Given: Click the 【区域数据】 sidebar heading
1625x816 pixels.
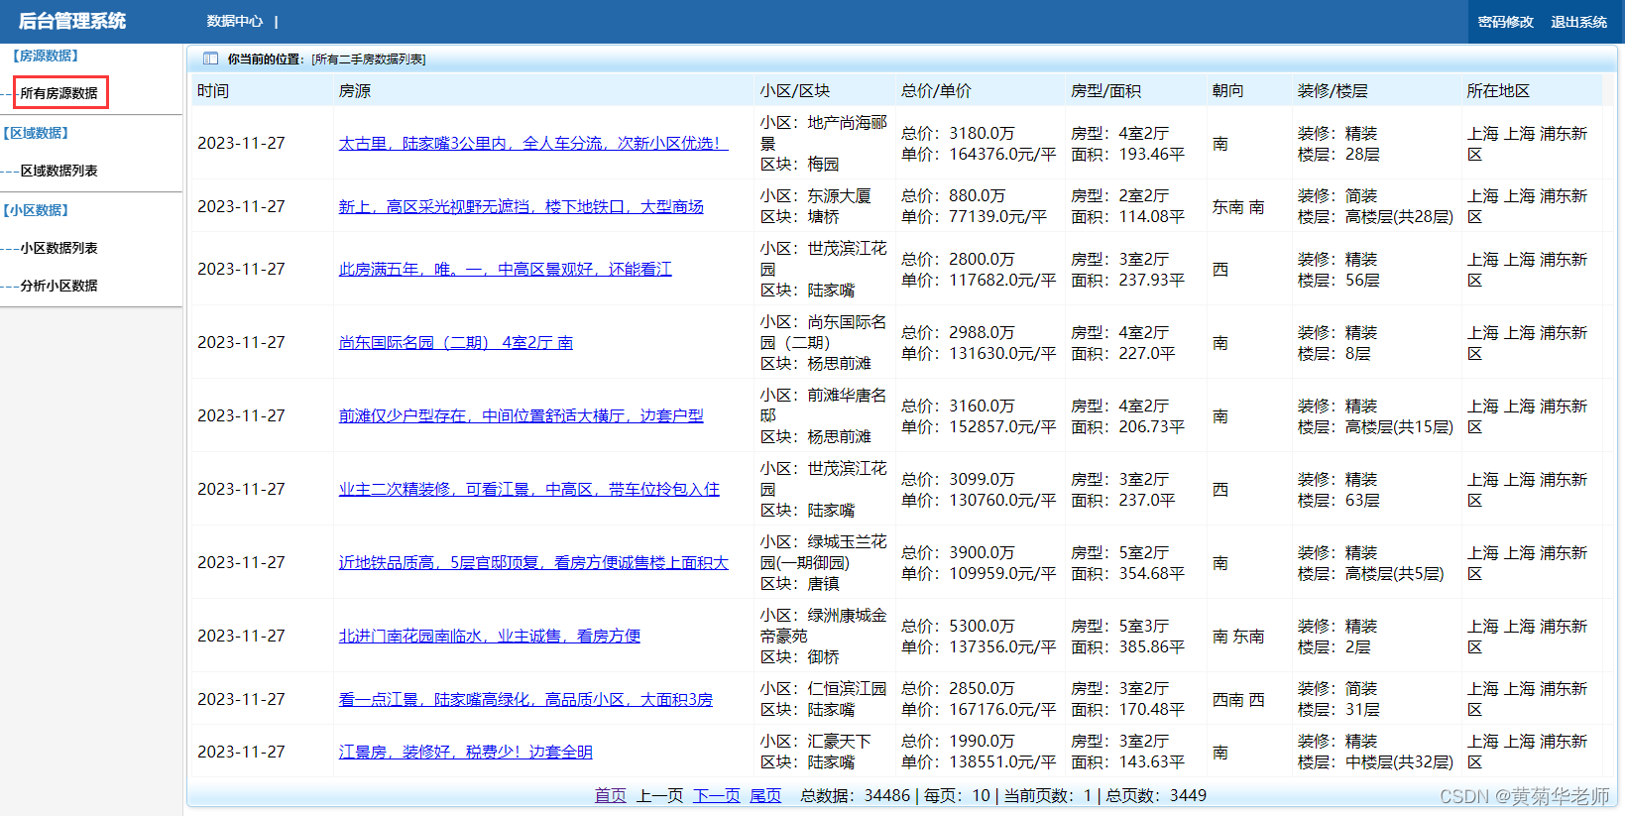Looking at the screenshot, I should coord(36,133).
